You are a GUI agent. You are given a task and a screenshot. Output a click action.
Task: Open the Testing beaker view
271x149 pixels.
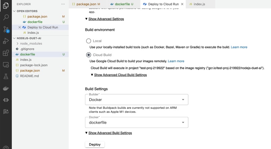6,76
